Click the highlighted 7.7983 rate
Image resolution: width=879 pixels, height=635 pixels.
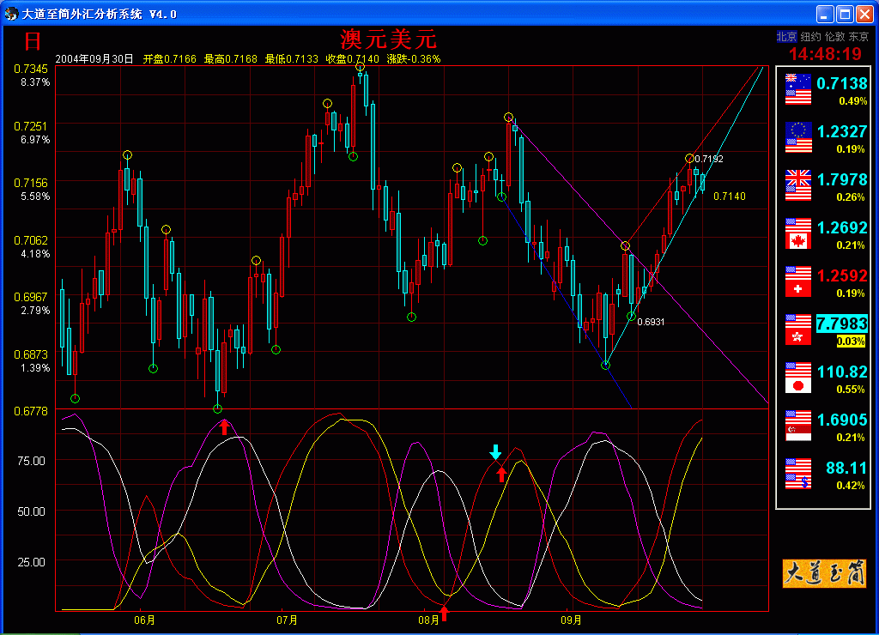pyautogui.click(x=841, y=324)
